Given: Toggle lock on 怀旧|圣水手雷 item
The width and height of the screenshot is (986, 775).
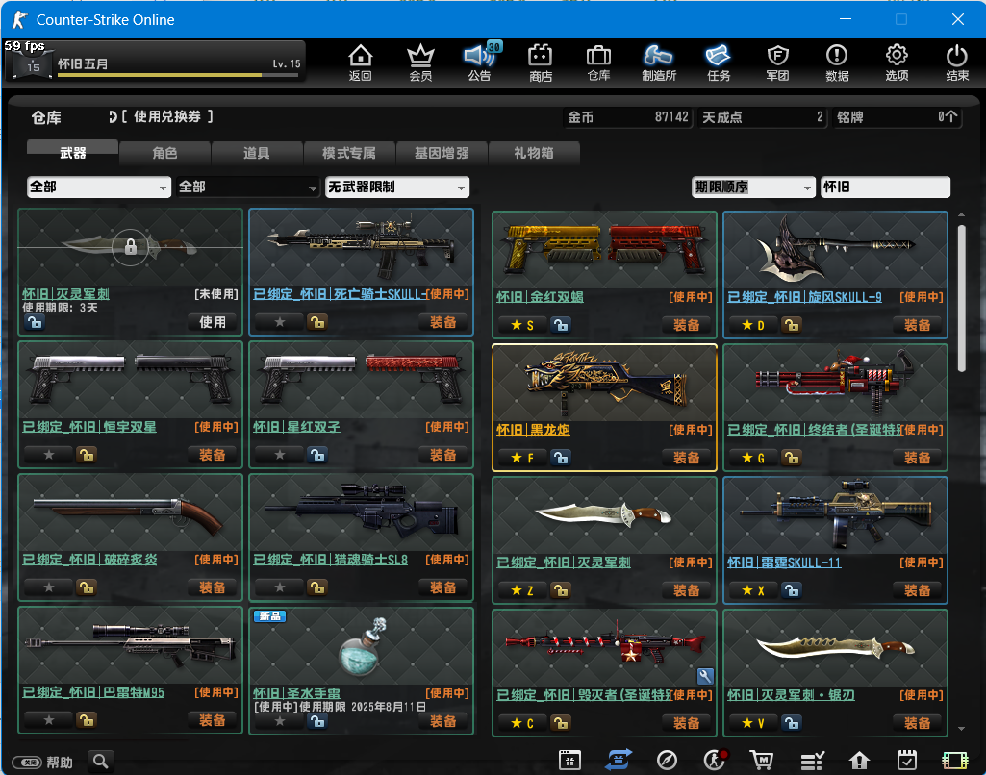Looking at the screenshot, I should [316, 721].
